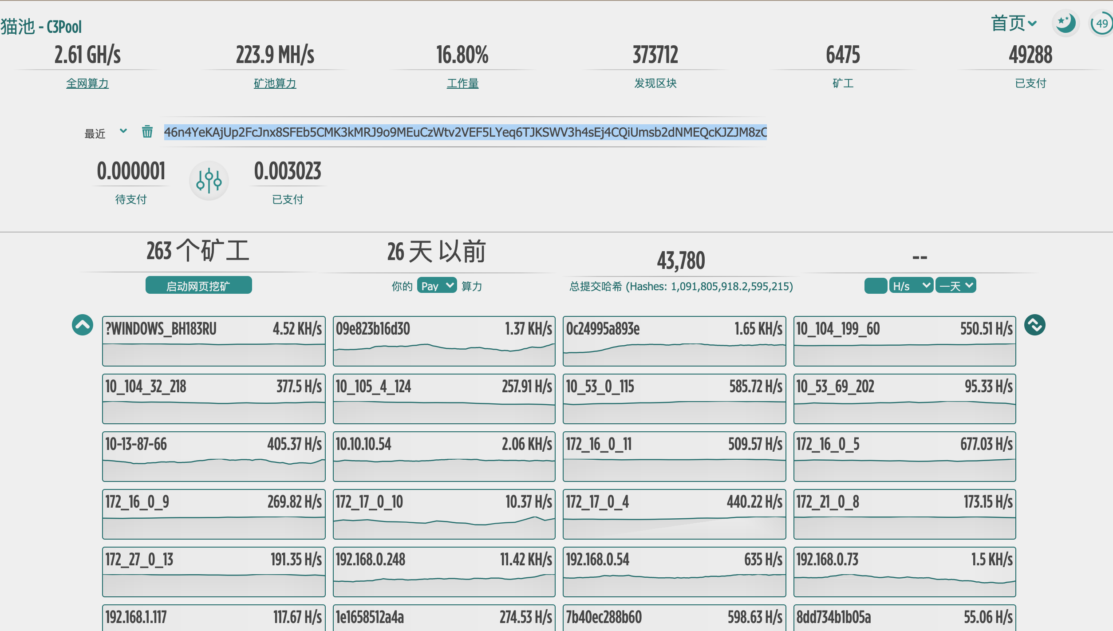Click the 总提交哈希 hashes label
This screenshot has width=1113, height=631.
[x=681, y=286]
